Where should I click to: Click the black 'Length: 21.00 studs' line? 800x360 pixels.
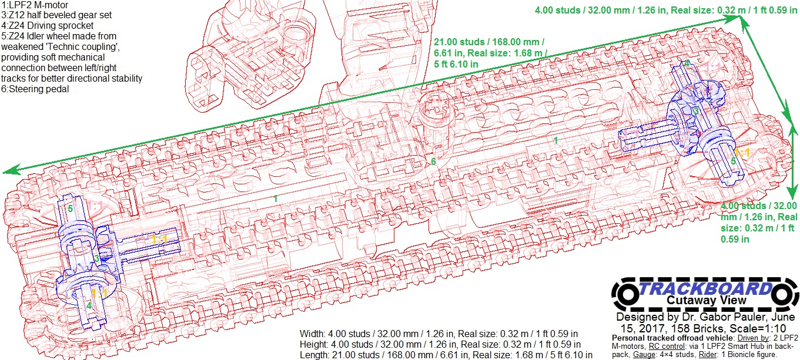[446, 355]
